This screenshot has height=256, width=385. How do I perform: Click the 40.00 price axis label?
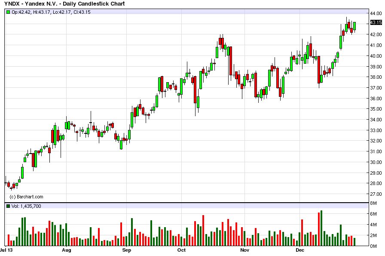(x=376, y=56)
